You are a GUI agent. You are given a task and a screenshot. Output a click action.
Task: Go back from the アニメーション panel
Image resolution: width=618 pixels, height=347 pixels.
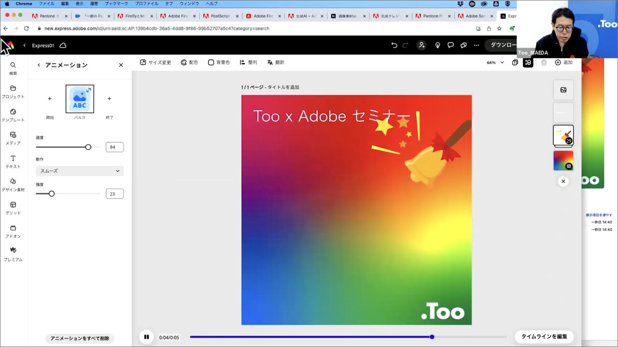pyautogui.click(x=39, y=65)
